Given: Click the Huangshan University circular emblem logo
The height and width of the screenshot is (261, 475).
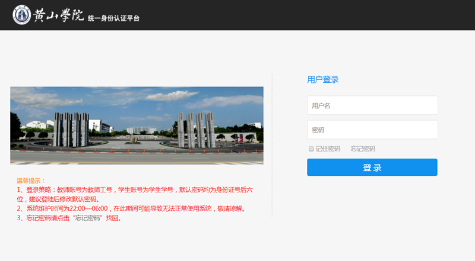Looking at the screenshot, I should (22, 15).
